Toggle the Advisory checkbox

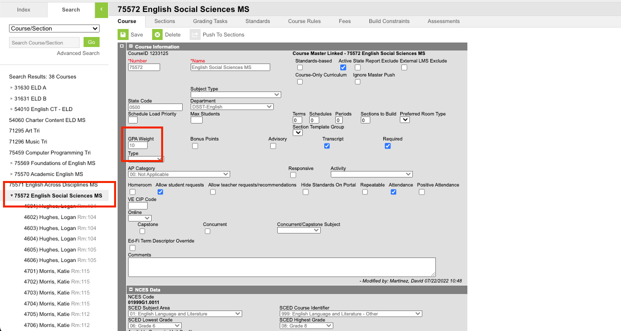click(x=273, y=146)
